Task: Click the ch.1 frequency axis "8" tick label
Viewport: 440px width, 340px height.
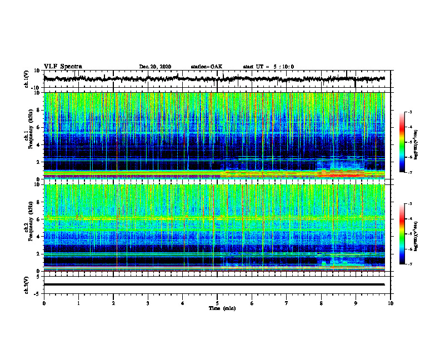Action: (x=38, y=110)
